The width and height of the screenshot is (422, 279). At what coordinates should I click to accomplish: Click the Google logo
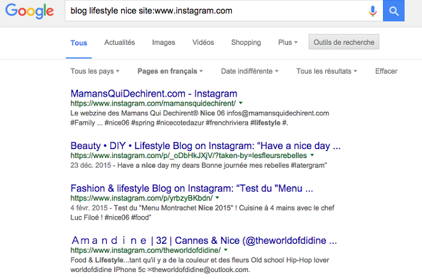pyautogui.click(x=29, y=11)
